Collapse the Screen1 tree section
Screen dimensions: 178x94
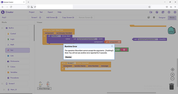pos(2,84)
